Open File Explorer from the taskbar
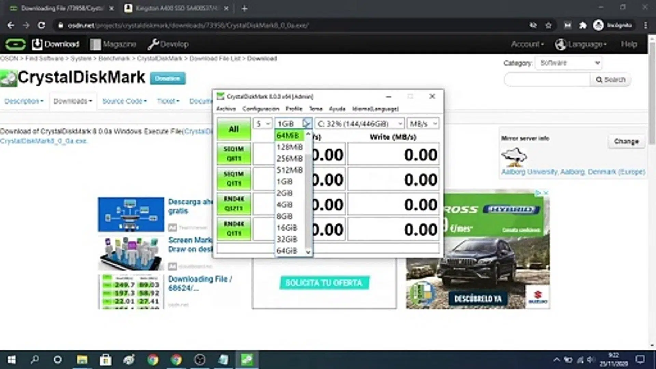656x369 pixels. (82, 359)
